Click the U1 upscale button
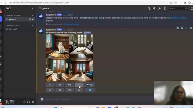 coord(50,85)
